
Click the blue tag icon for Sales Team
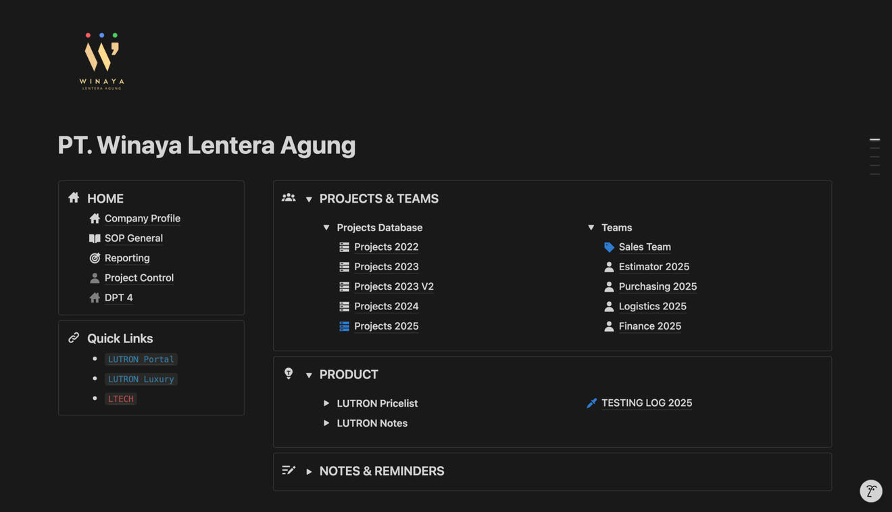click(609, 247)
